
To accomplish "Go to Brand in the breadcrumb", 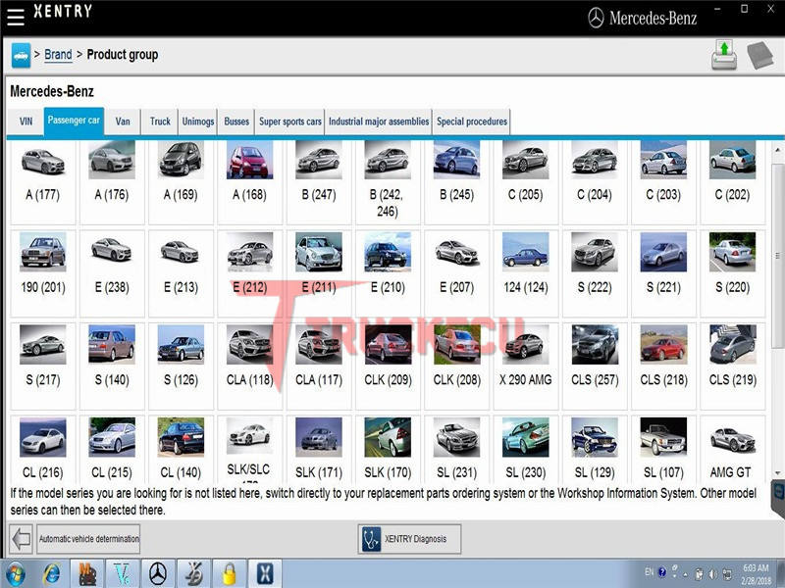I will point(58,55).
